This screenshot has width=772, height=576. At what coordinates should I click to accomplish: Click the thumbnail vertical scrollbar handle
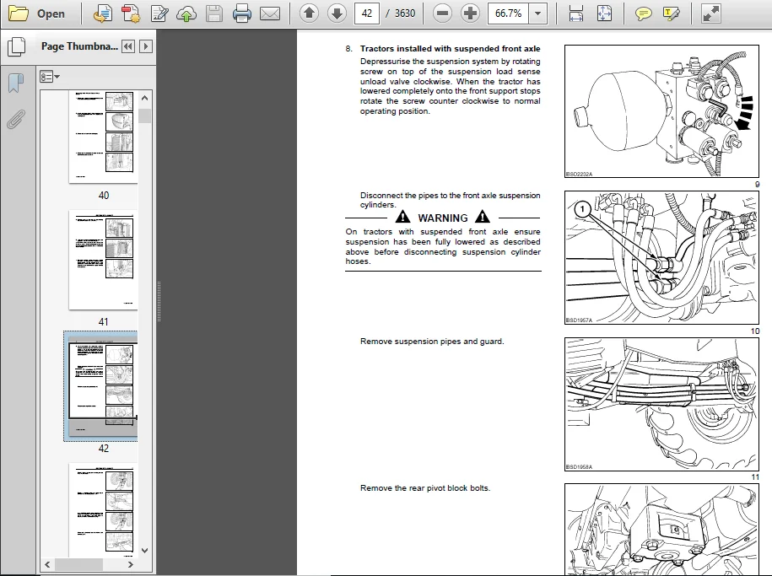pos(145,116)
